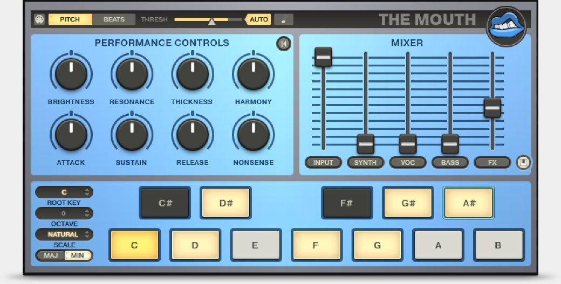561x284 pixels.
Task: Click the VOC fader handle
Action: click(x=408, y=144)
